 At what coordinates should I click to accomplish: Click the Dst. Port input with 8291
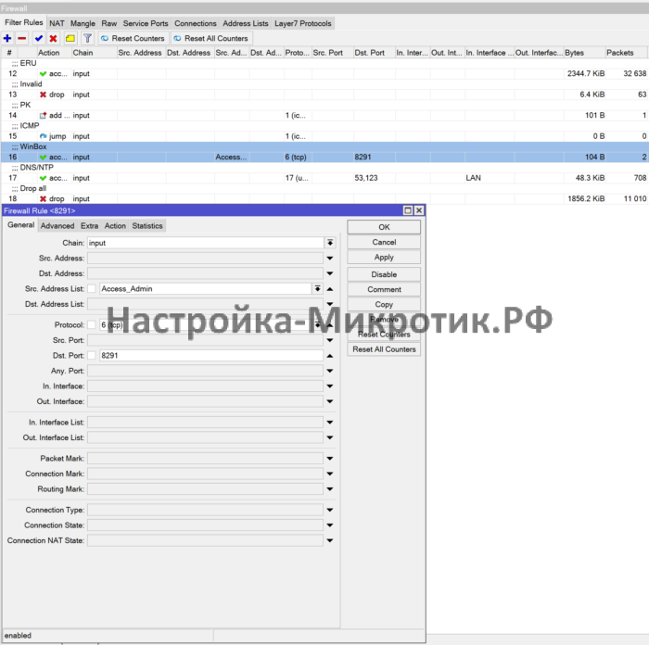(211, 355)
